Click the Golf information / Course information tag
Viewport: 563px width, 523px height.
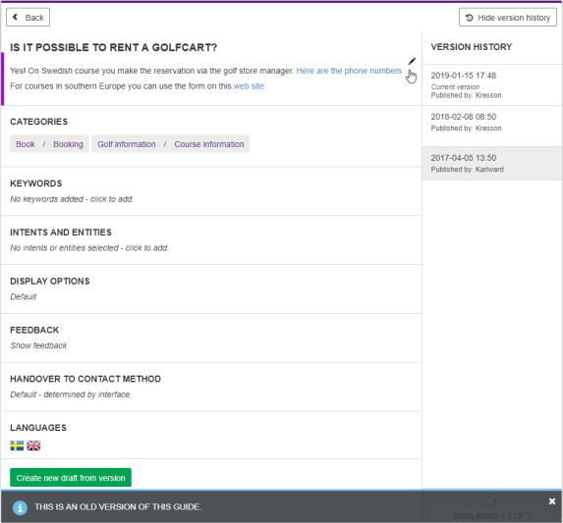click(171, 144)
